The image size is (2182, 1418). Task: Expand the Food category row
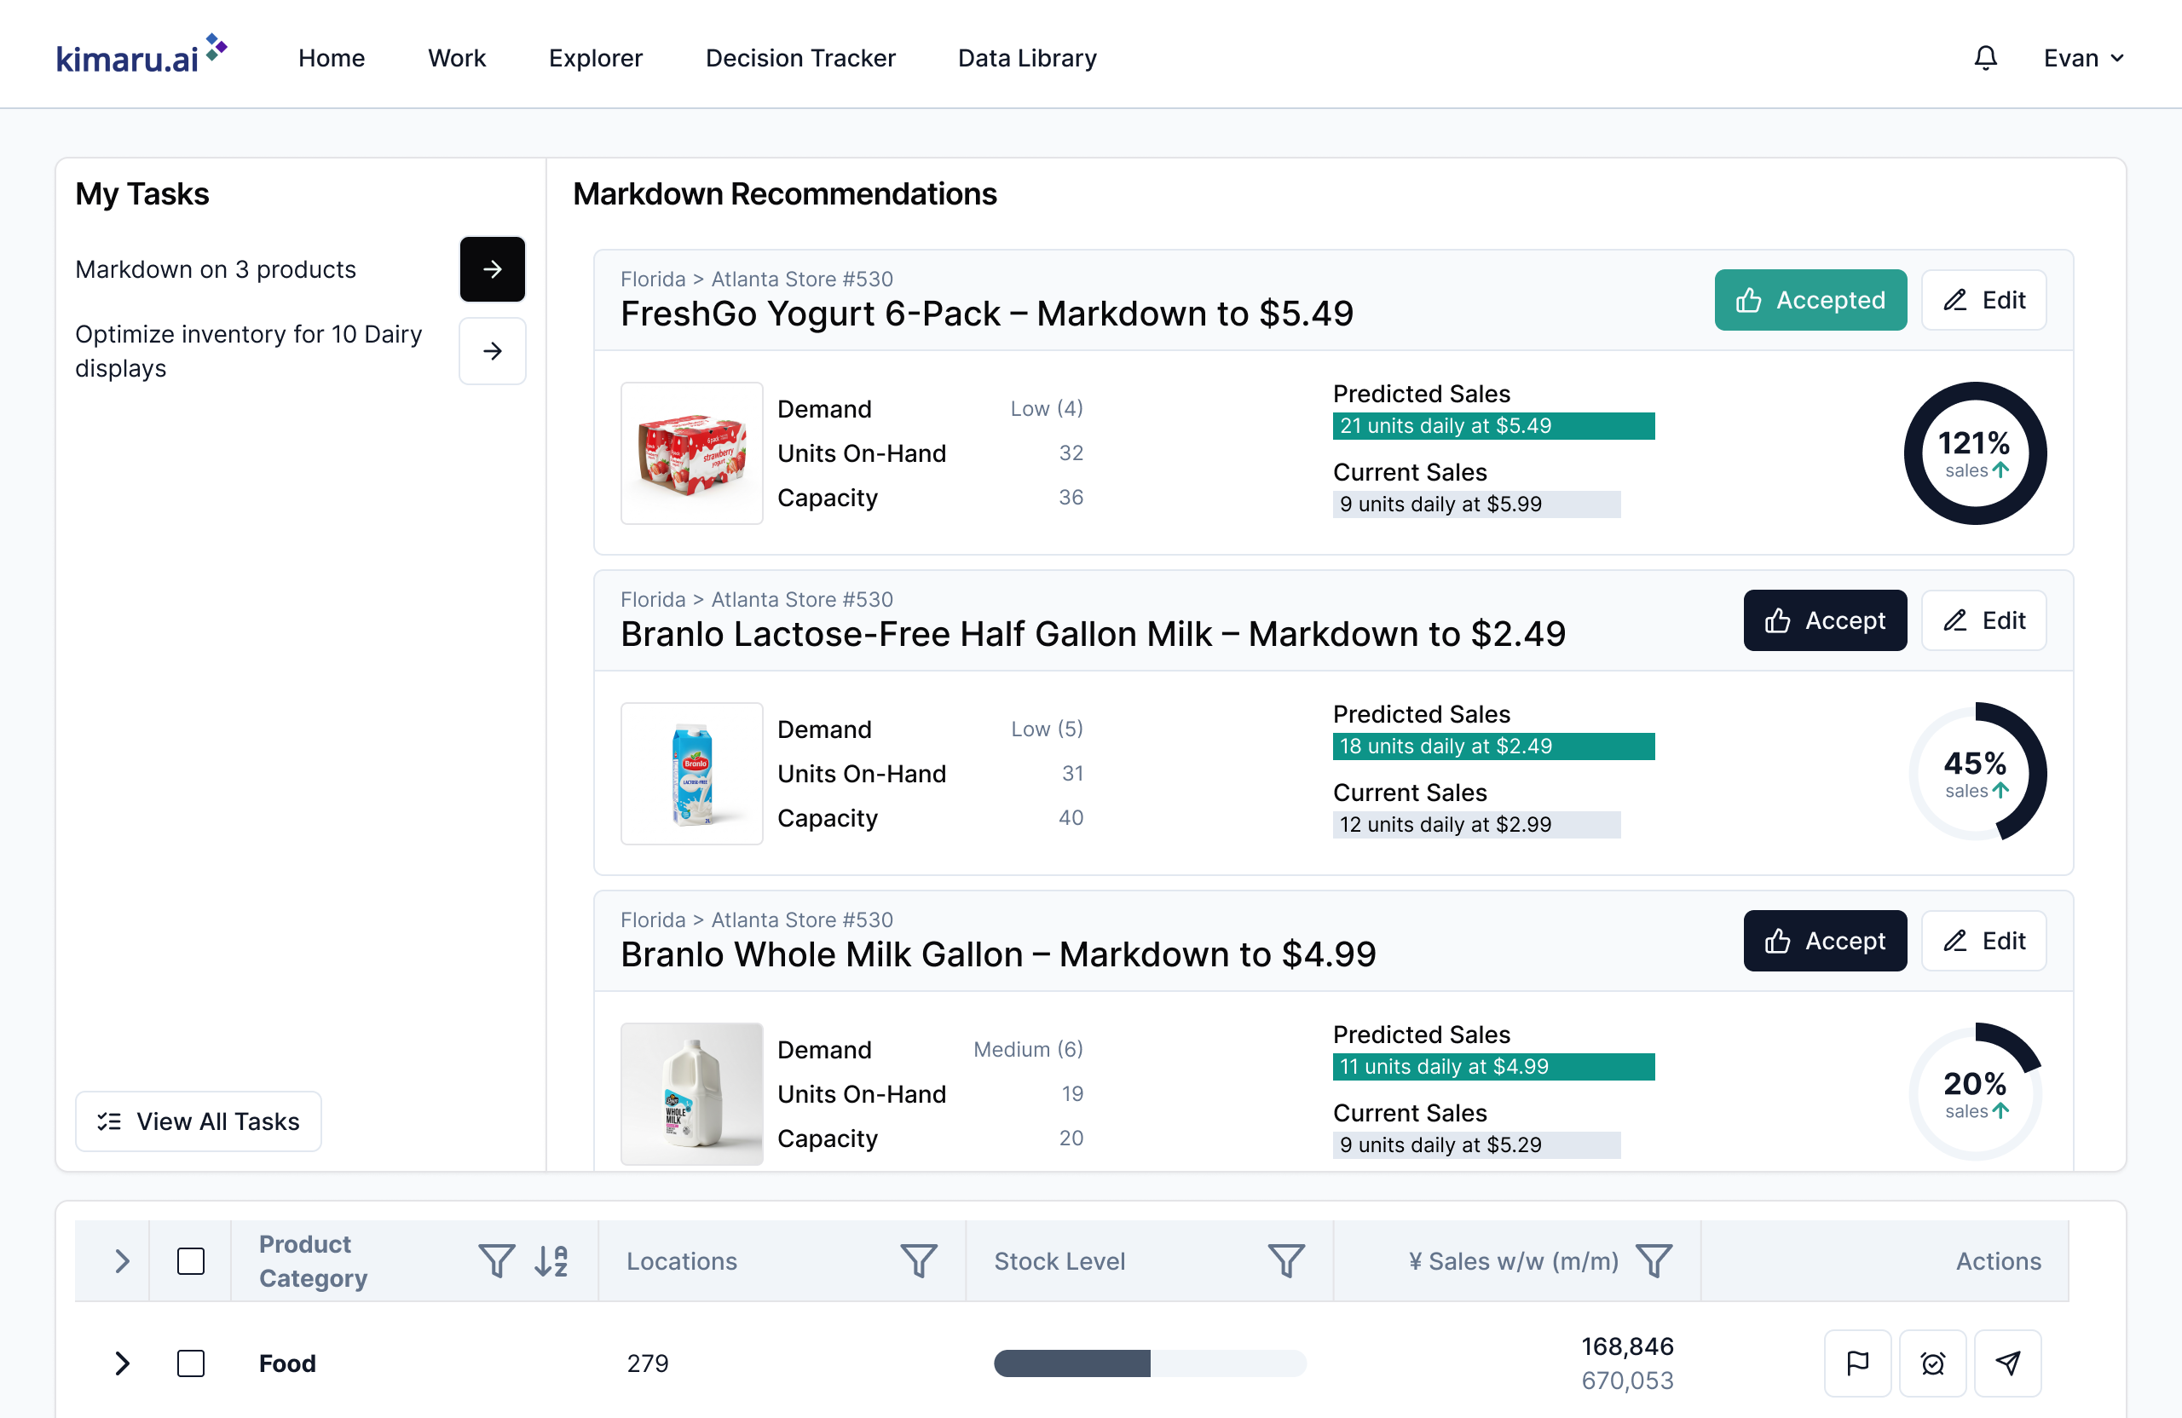pos(122,1363)
